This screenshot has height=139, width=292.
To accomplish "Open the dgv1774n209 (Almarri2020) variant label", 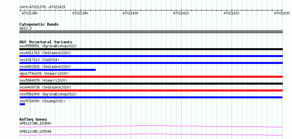I will coord(44,73).
